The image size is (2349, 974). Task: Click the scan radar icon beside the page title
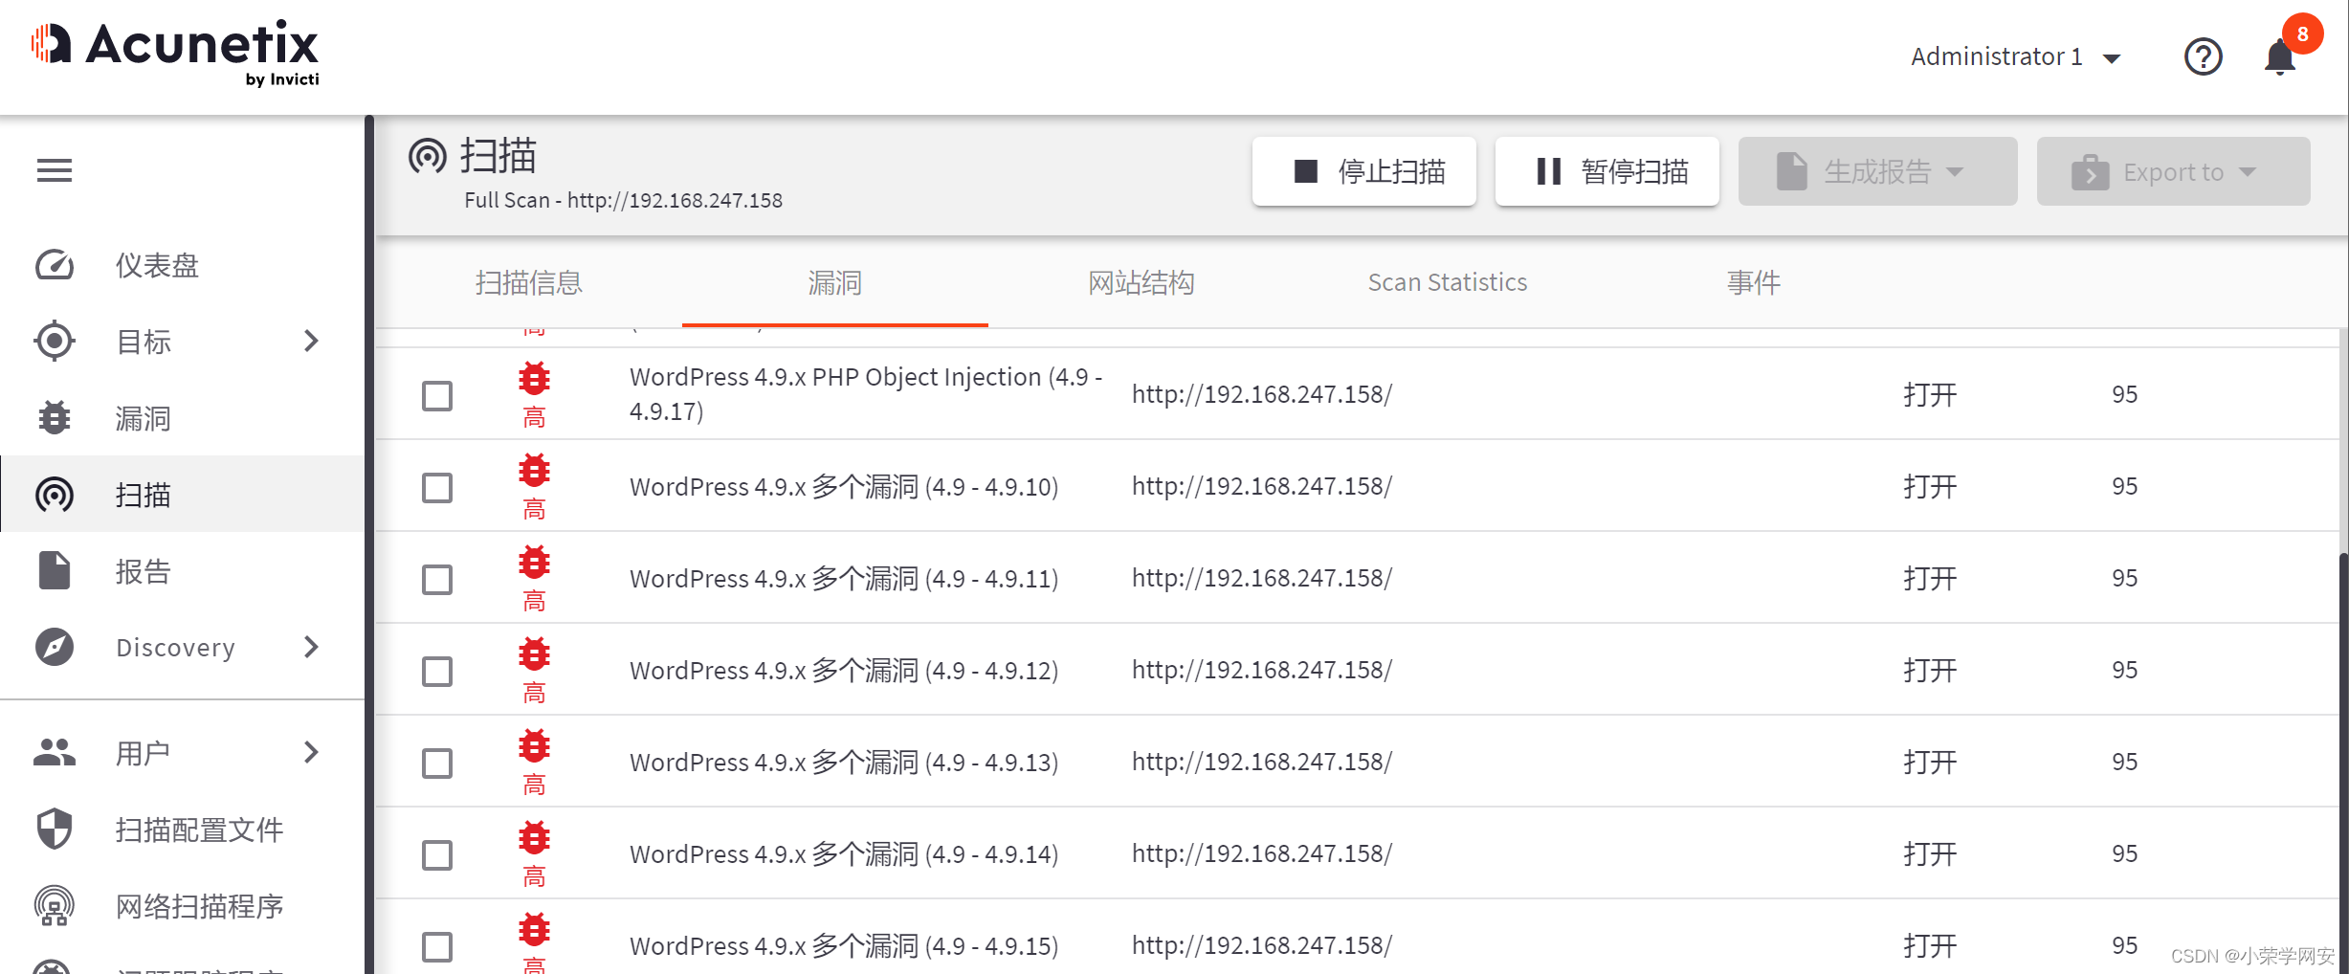(x=428, y=156)
